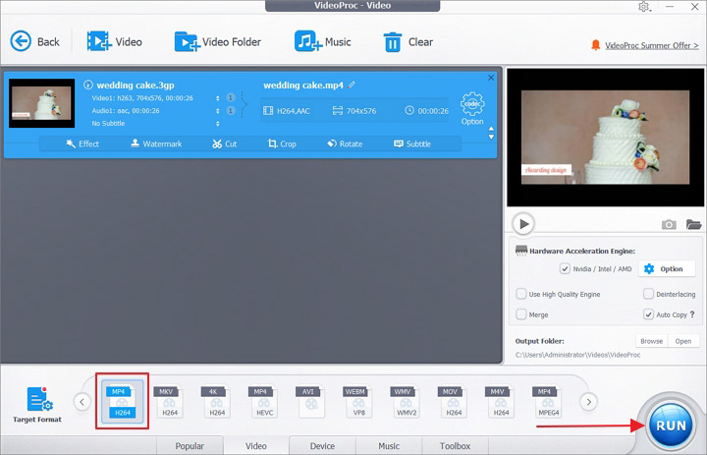Viewport: 707px width, 455px height.
Task: Switch to Music tab
Action: click(x=389, y=446)
